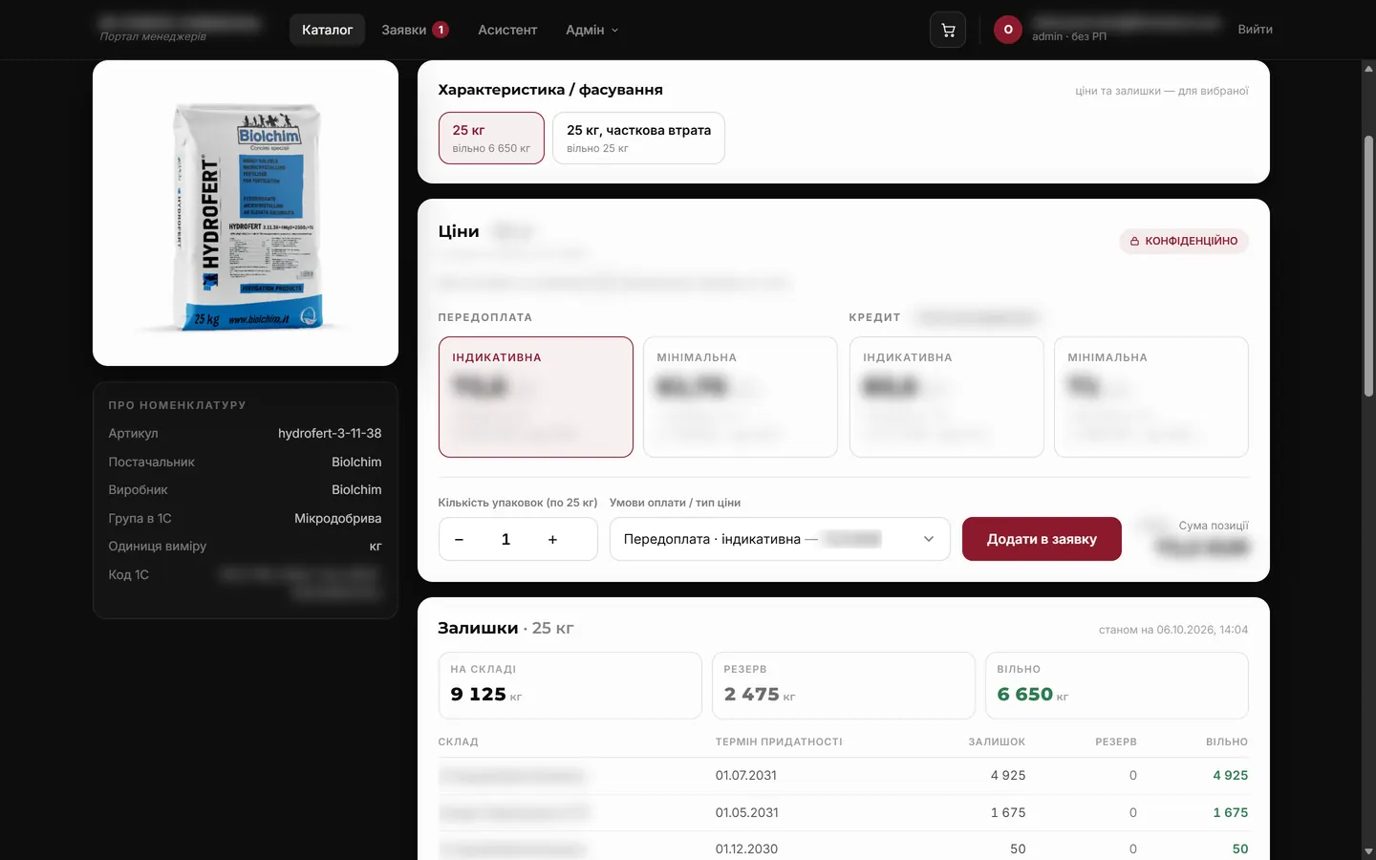Click the notification badge on Заявки
Viewport: 1376px width, 860px height.
coord(441,30)
